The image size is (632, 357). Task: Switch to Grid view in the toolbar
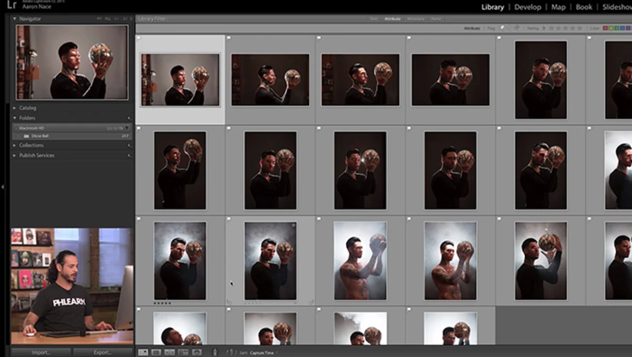tap(143, 352)
